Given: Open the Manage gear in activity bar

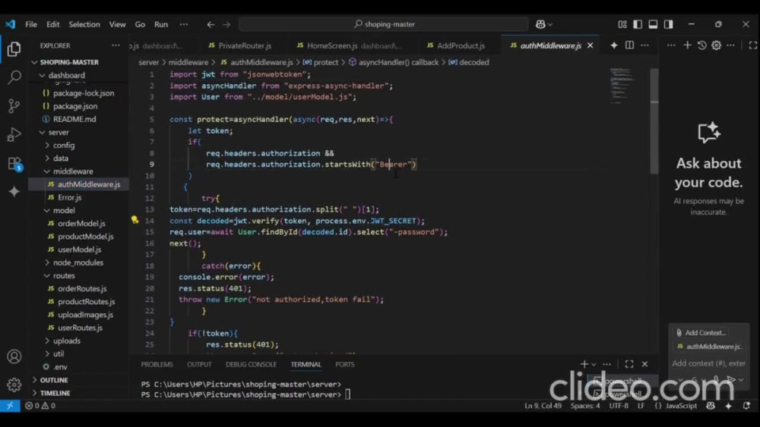Looking at the screenshot, I should tap(14, 385).
